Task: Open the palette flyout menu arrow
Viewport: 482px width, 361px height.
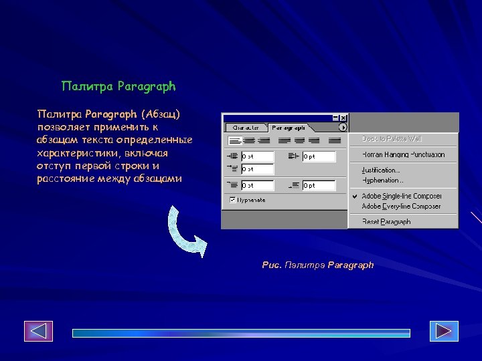Action: (x=343, y=127)
